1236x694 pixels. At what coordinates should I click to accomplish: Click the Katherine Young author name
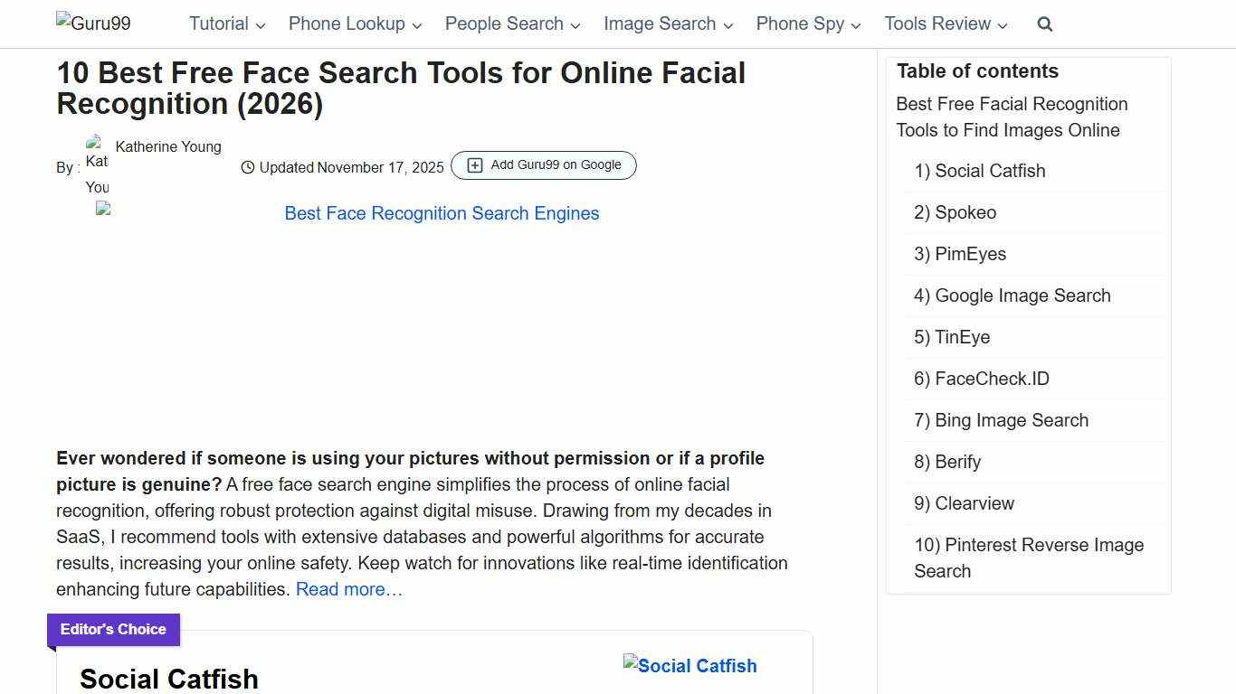pos(167,146)
